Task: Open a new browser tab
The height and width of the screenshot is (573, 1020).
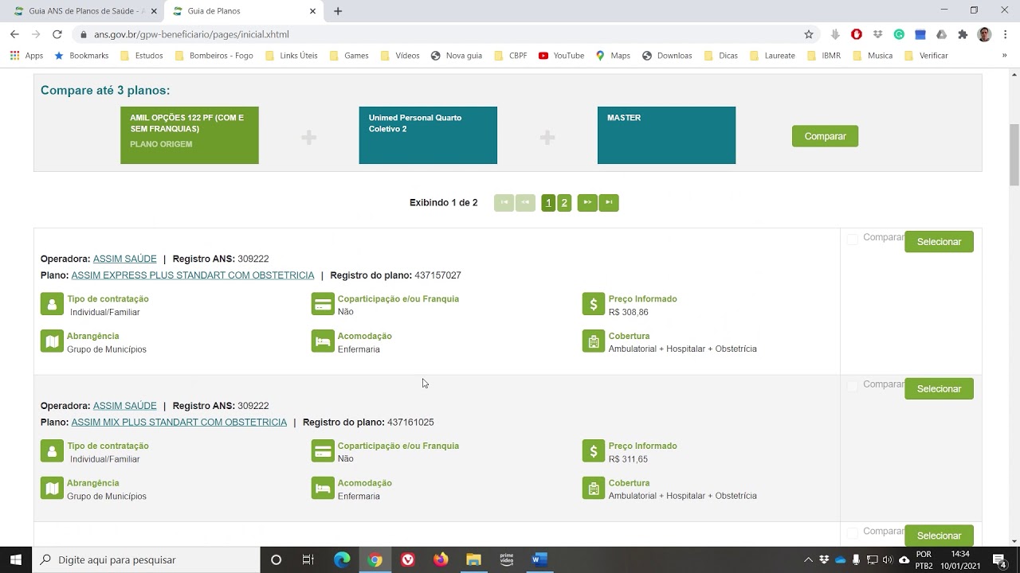Action: tap(338, 11)
